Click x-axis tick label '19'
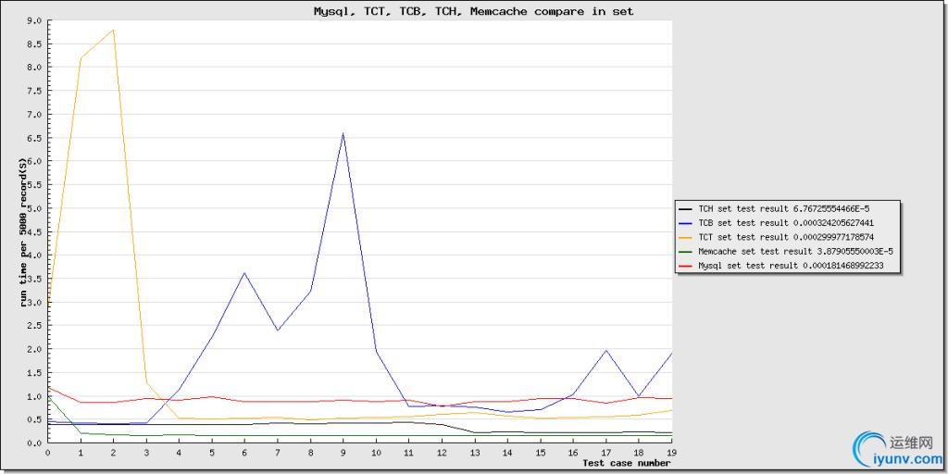Image resolution: width=948 pixels, height=474 pixels. click(671, 452)
